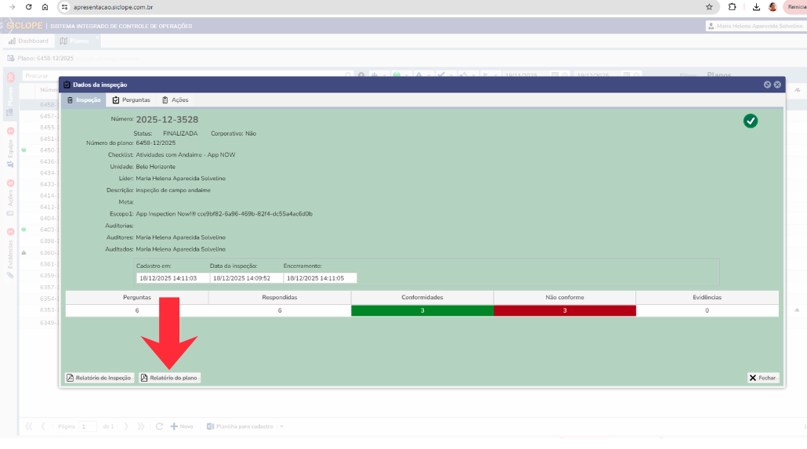The width and height of the screenshot is (807, 449).
Task: Bookmark the page with the star icon
Action: pos(709,7)
